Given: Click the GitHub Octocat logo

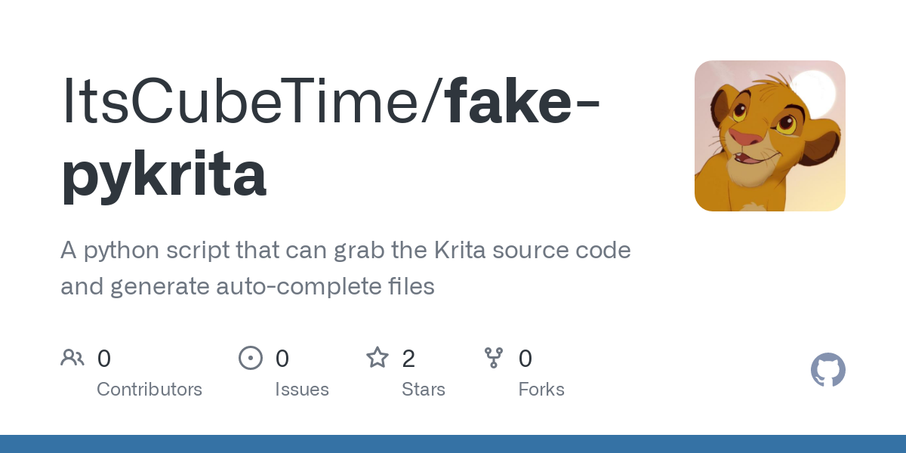Looking at the screenshot, I should tap(827, 371).
